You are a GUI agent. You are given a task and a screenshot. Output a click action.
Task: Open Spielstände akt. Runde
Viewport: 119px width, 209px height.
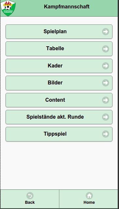[x=59, y=117]
